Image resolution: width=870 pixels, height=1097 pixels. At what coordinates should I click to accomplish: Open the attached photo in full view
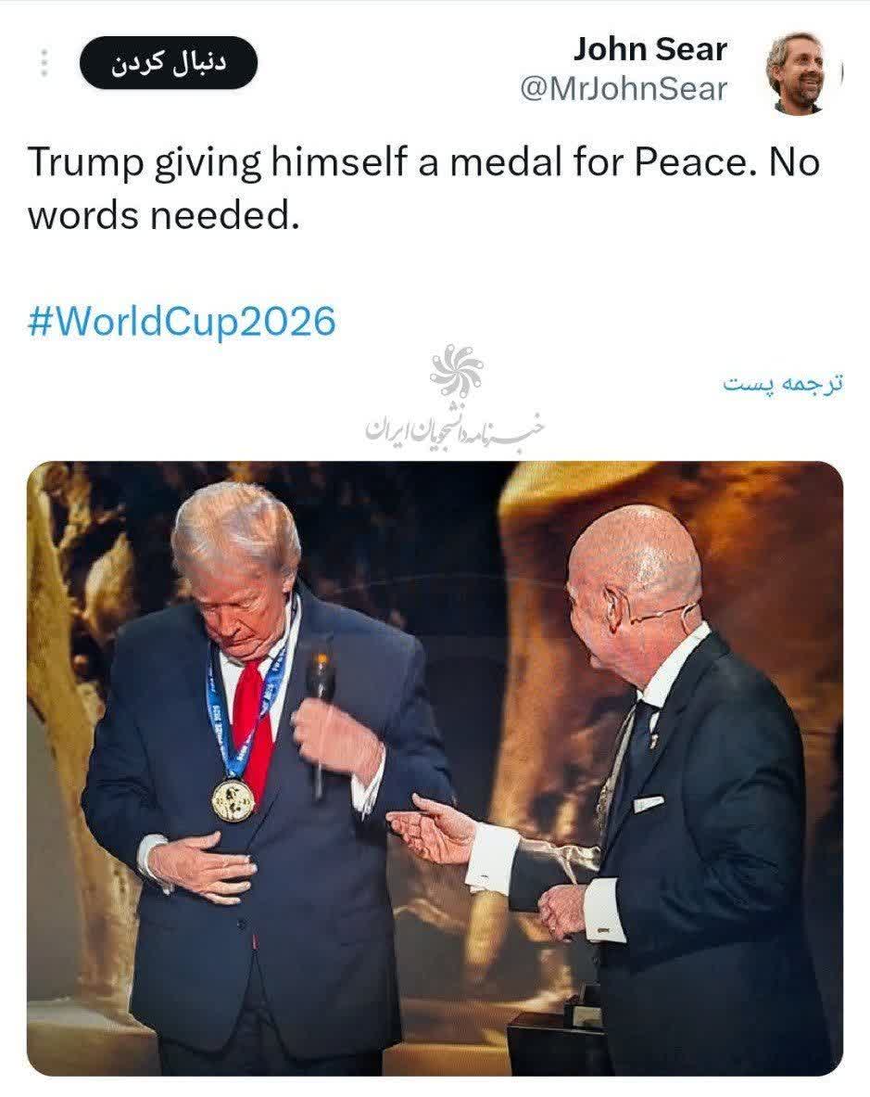pyautogui.click(x=435, y=768)
